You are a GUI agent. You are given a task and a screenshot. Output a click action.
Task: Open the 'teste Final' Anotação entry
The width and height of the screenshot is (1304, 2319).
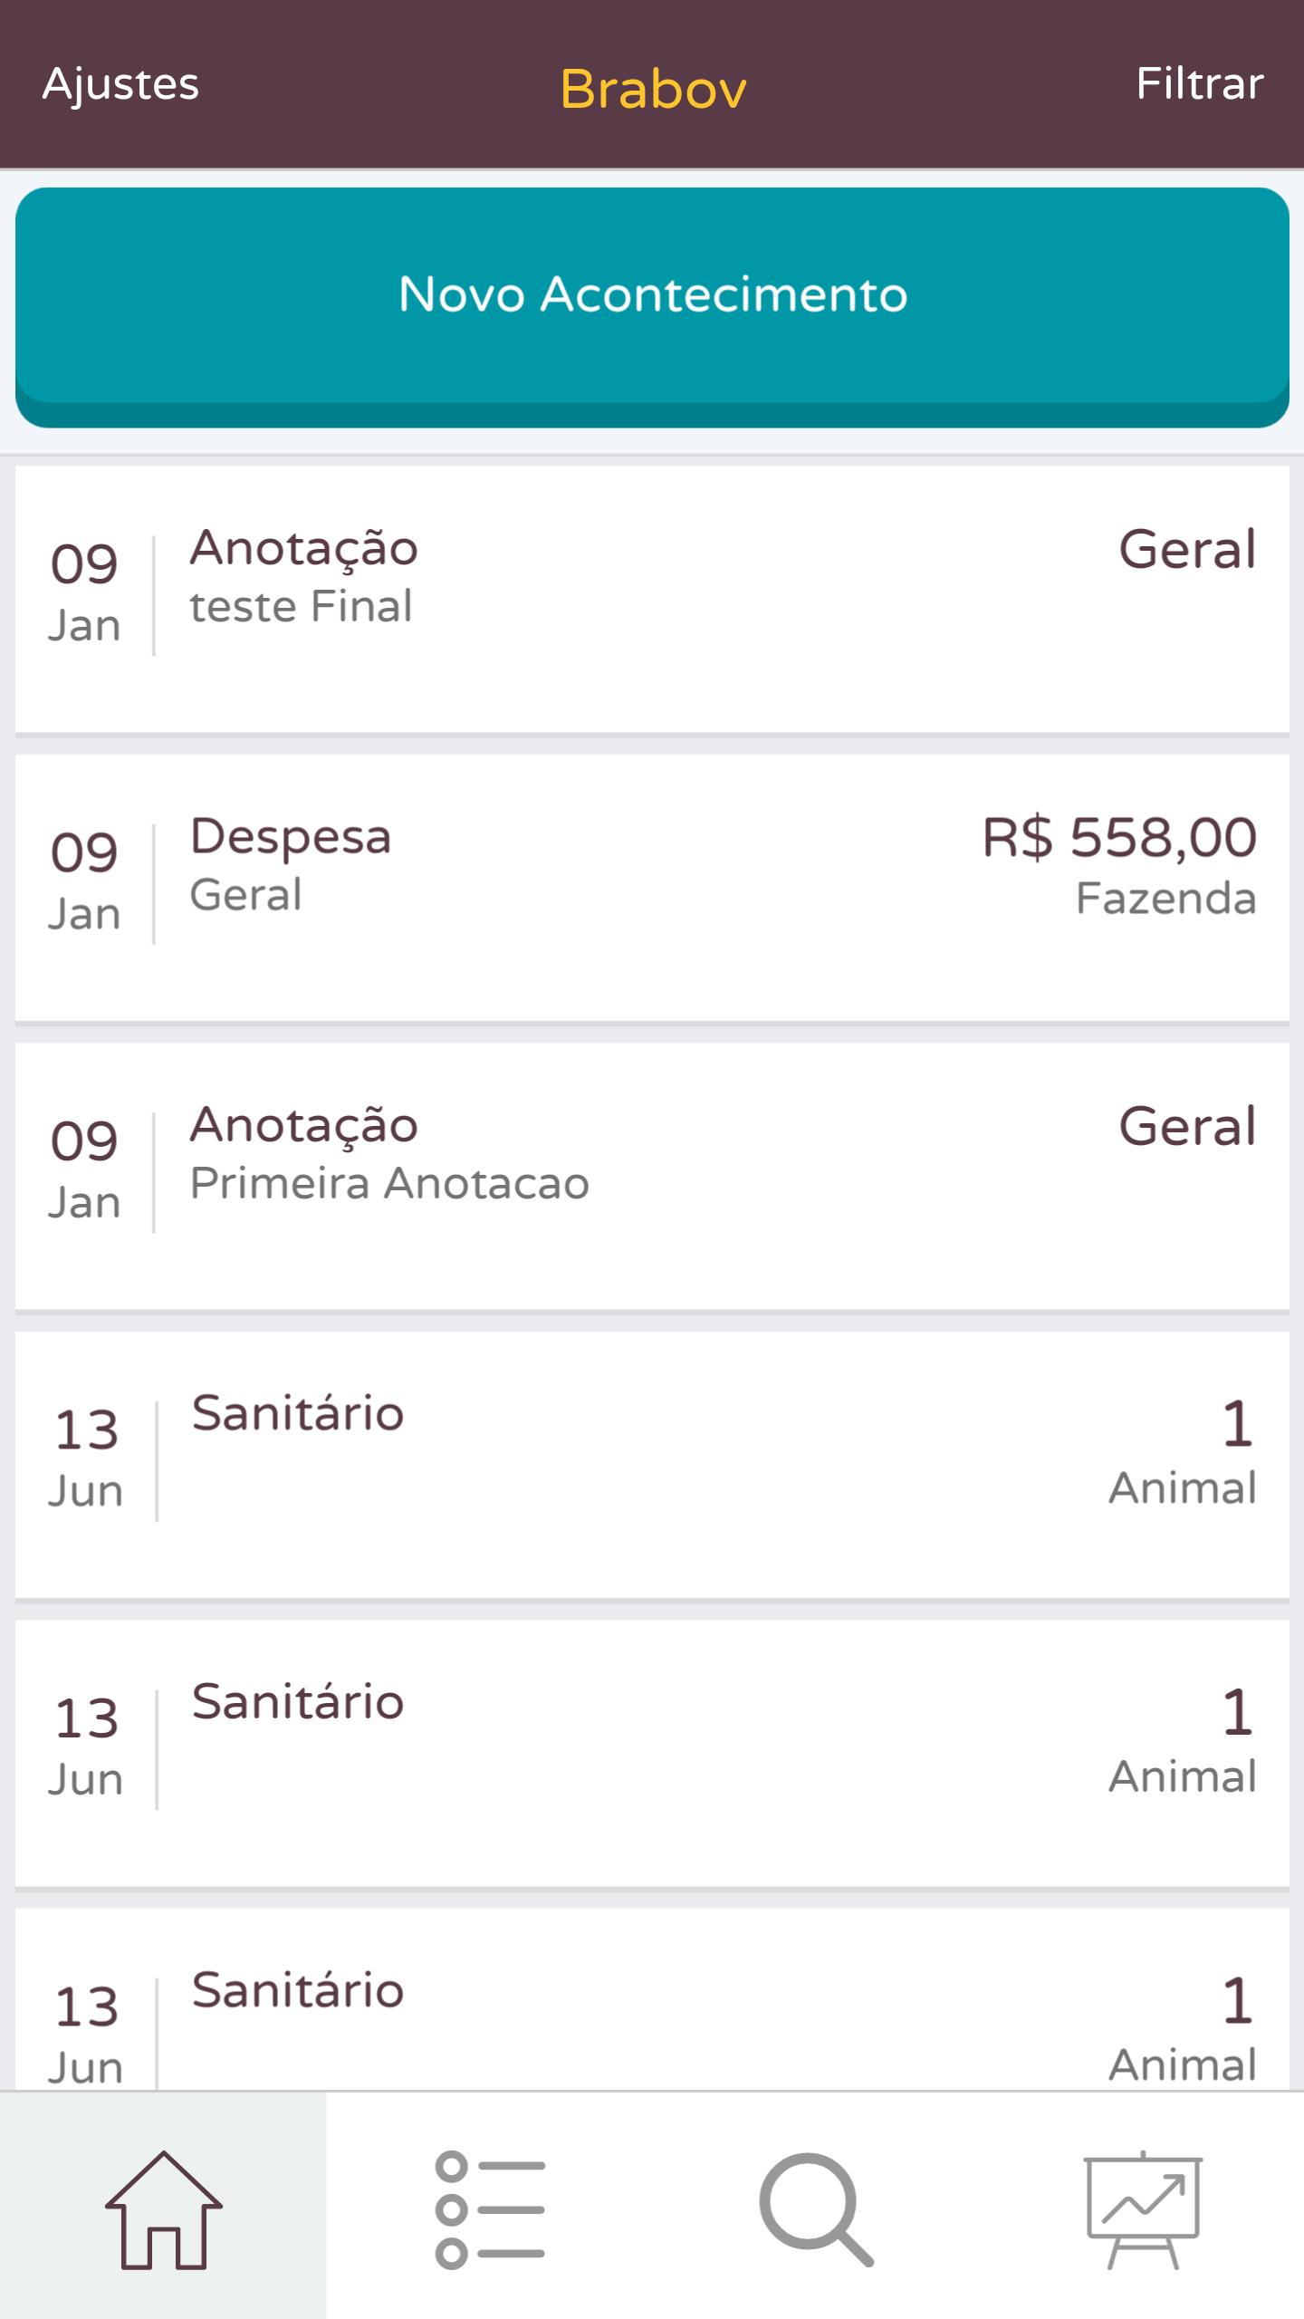652,598
